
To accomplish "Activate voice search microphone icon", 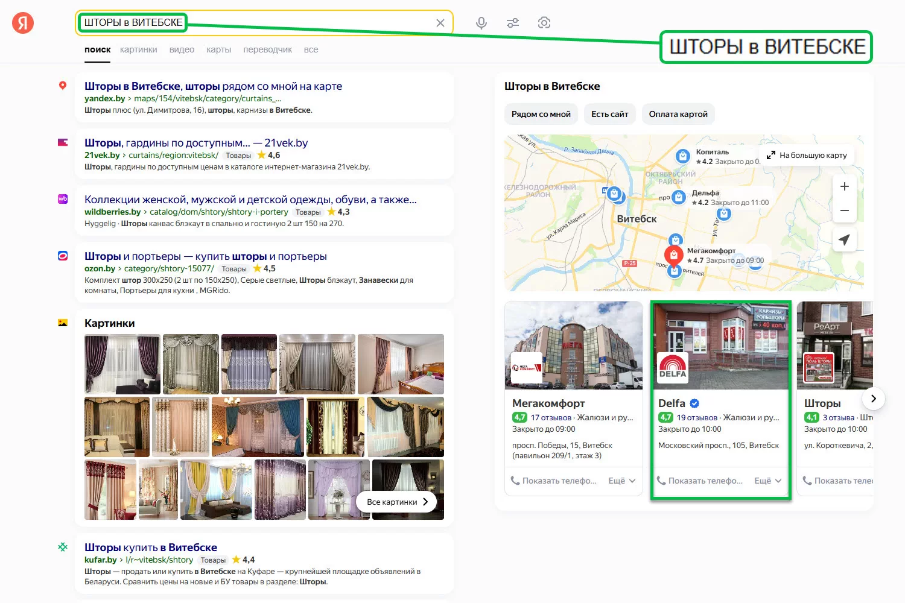I will point(481,23).
